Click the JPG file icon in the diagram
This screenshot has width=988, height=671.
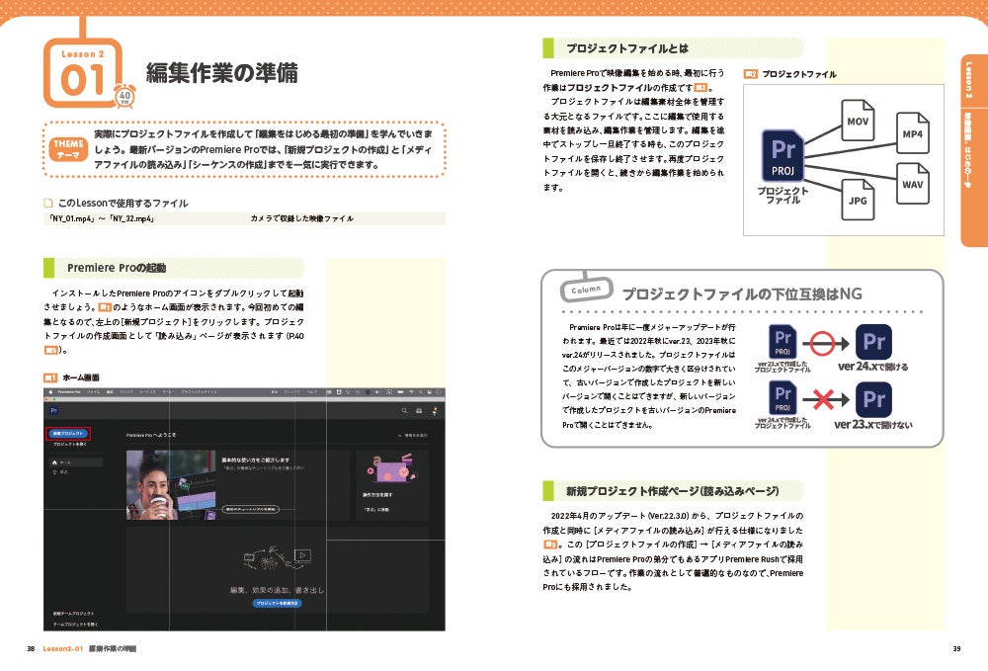tap(858, 199)
